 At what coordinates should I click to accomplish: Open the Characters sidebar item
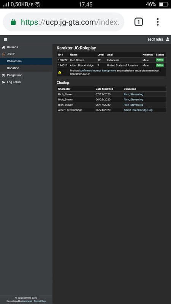click(26, 61)
